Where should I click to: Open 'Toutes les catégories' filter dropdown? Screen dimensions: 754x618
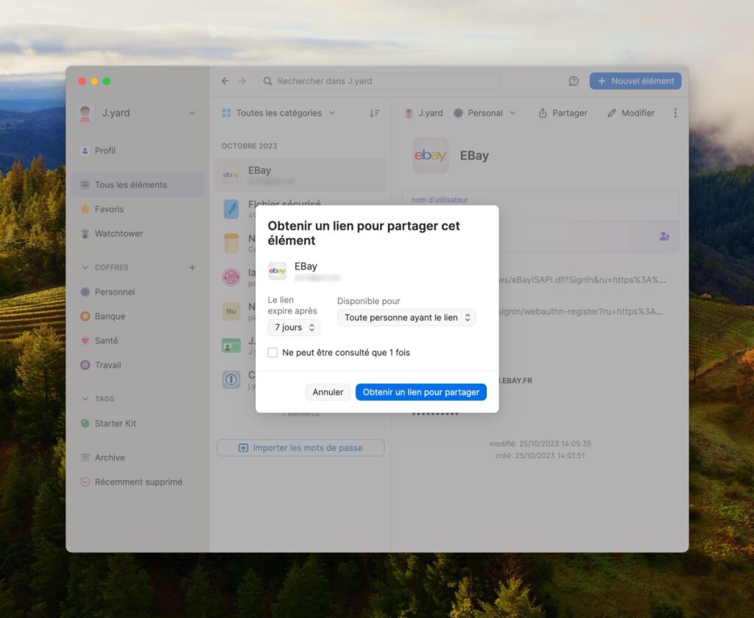tap(278, 113)
